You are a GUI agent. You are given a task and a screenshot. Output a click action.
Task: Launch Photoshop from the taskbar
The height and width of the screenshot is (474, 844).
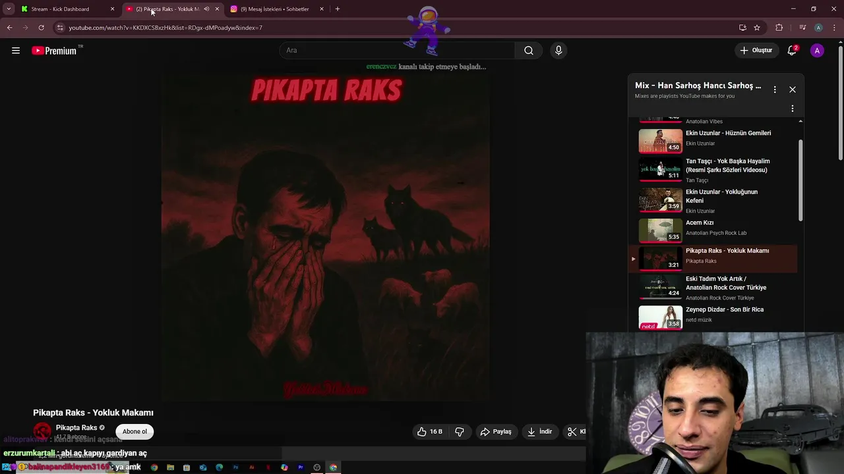[x=235, y=467]
